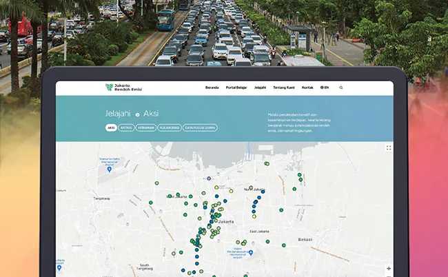Open the KOLABORASI filter pill
The width and height of the screenshot is (448, 277).
(170, 127)
